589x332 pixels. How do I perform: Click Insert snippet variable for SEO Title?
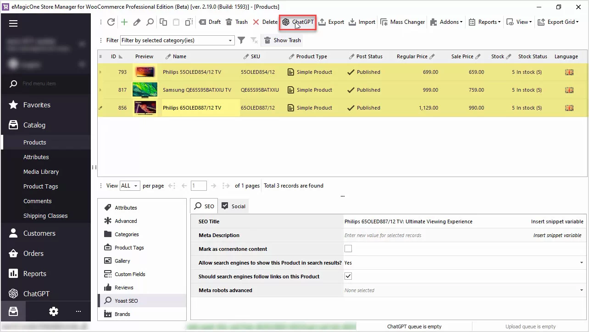[x=557, y=221]
